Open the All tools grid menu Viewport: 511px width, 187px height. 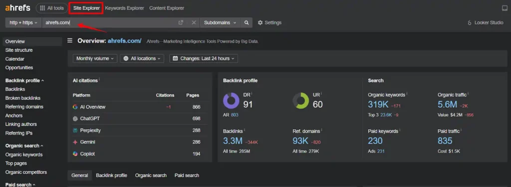52,8
